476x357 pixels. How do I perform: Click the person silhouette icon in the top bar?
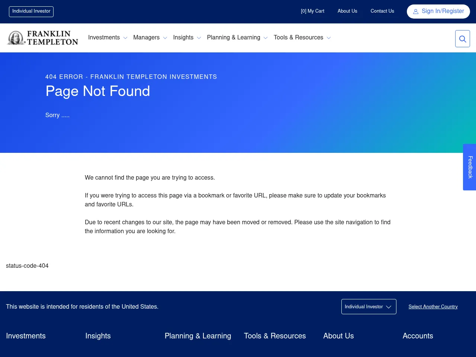415,11
